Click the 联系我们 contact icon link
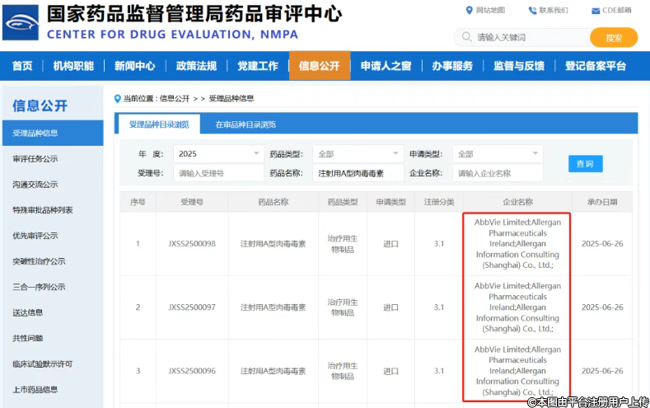 532,10
